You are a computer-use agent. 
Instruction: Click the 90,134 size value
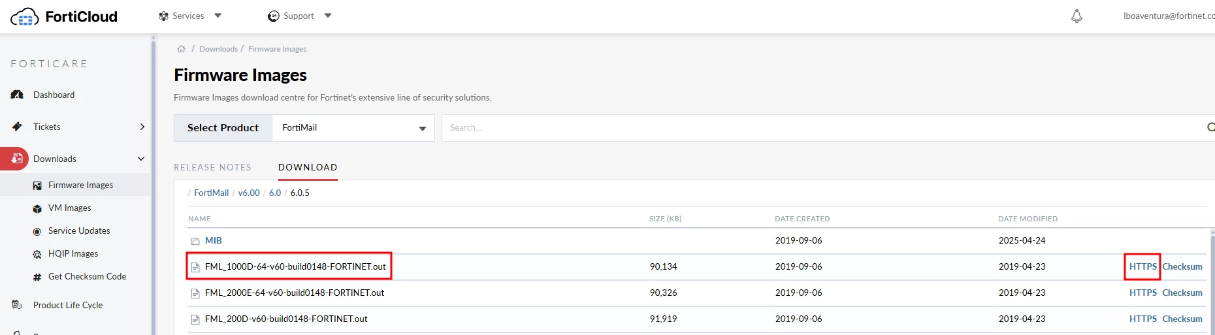663,266
